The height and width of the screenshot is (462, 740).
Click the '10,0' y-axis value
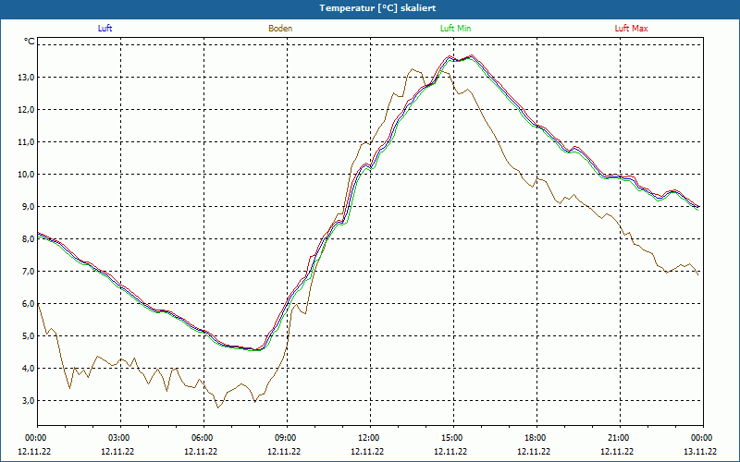coord(26,175)
